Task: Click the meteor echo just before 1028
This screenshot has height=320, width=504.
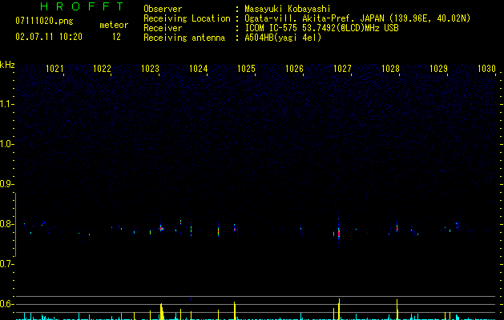Action: (397, 227)
